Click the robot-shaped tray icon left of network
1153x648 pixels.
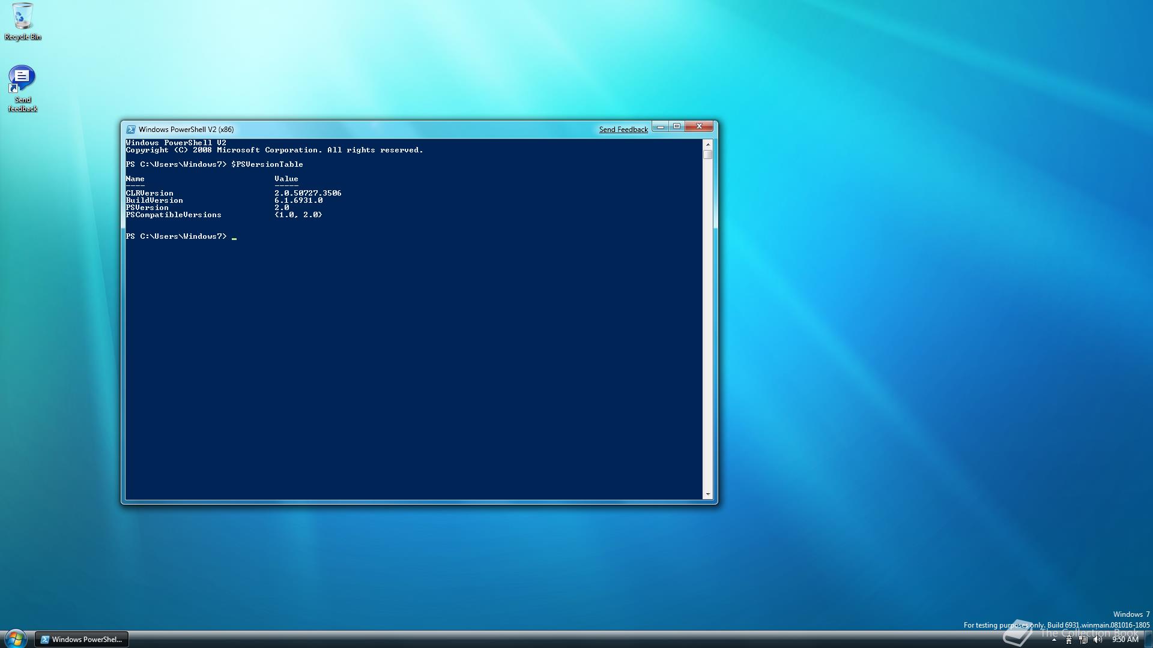[x=1068, y=640]
